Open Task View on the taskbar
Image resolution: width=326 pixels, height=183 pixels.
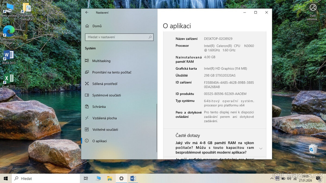(x=86, y=178)
